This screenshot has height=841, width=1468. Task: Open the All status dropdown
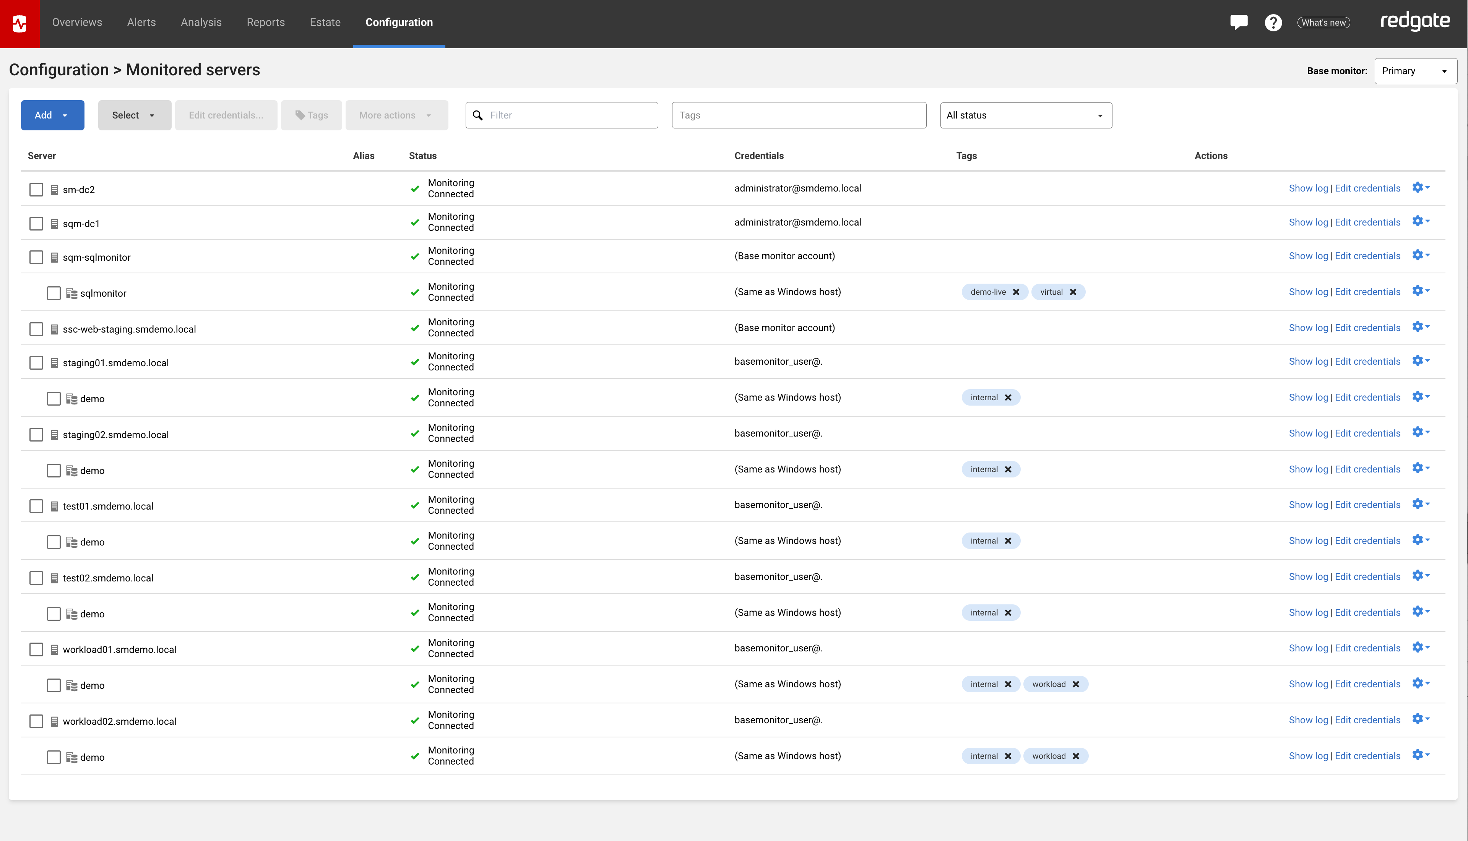pyautogui.click(x=1026, y=115)
